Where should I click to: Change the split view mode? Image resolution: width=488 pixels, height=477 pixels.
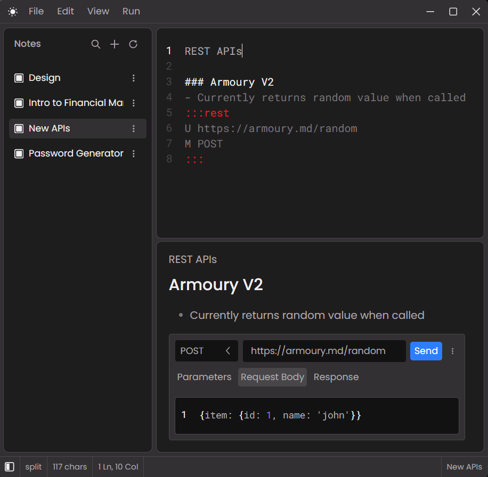click(x=34, y=467)
